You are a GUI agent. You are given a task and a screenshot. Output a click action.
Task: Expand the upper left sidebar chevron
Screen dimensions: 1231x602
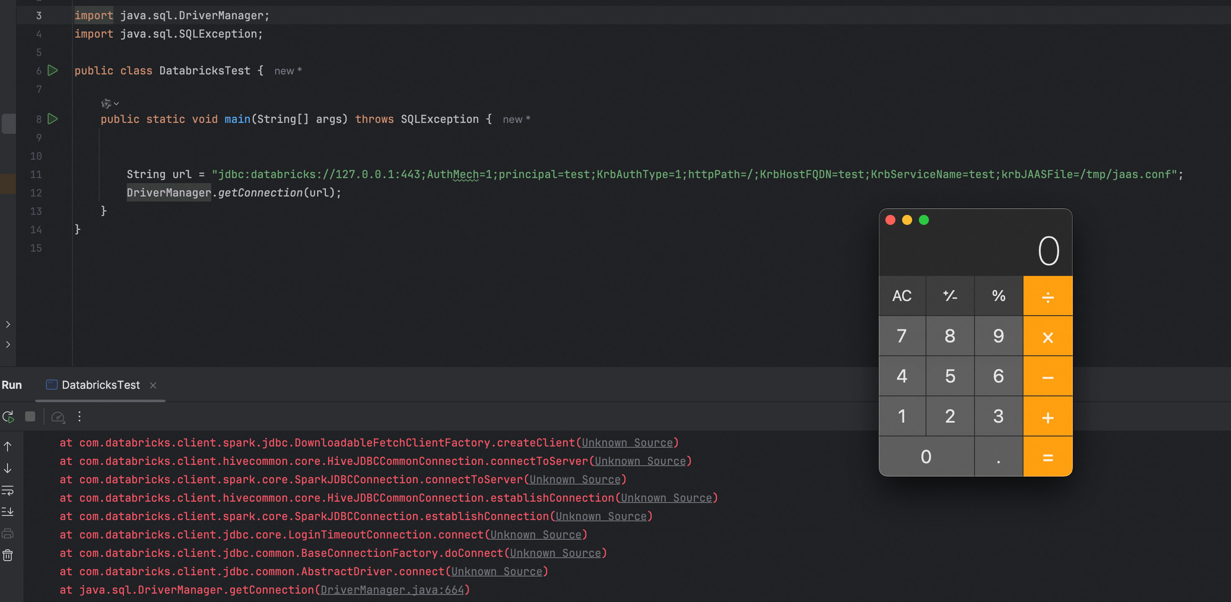8,324
